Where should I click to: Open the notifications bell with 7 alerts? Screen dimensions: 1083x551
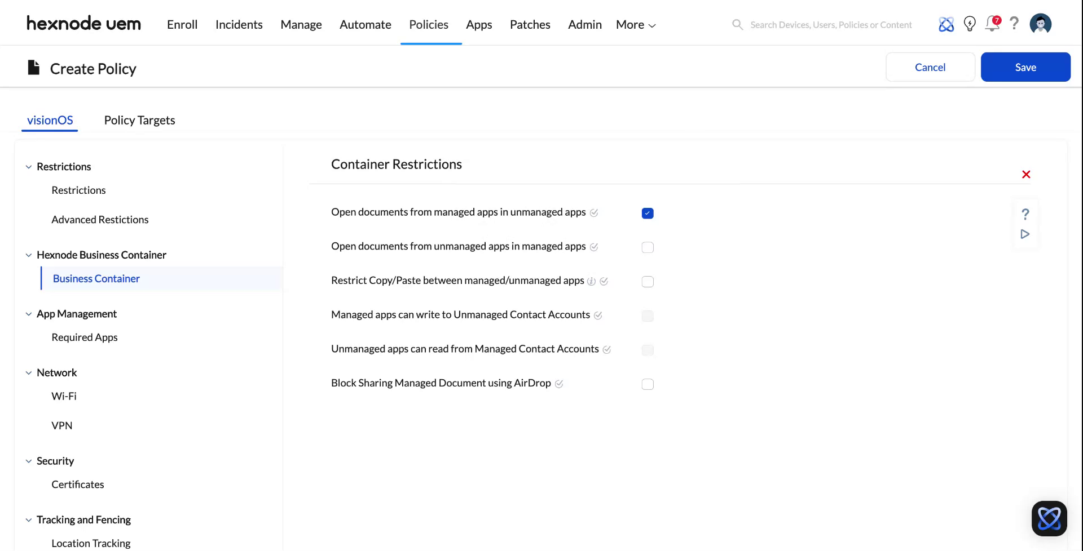pos(992,24)
